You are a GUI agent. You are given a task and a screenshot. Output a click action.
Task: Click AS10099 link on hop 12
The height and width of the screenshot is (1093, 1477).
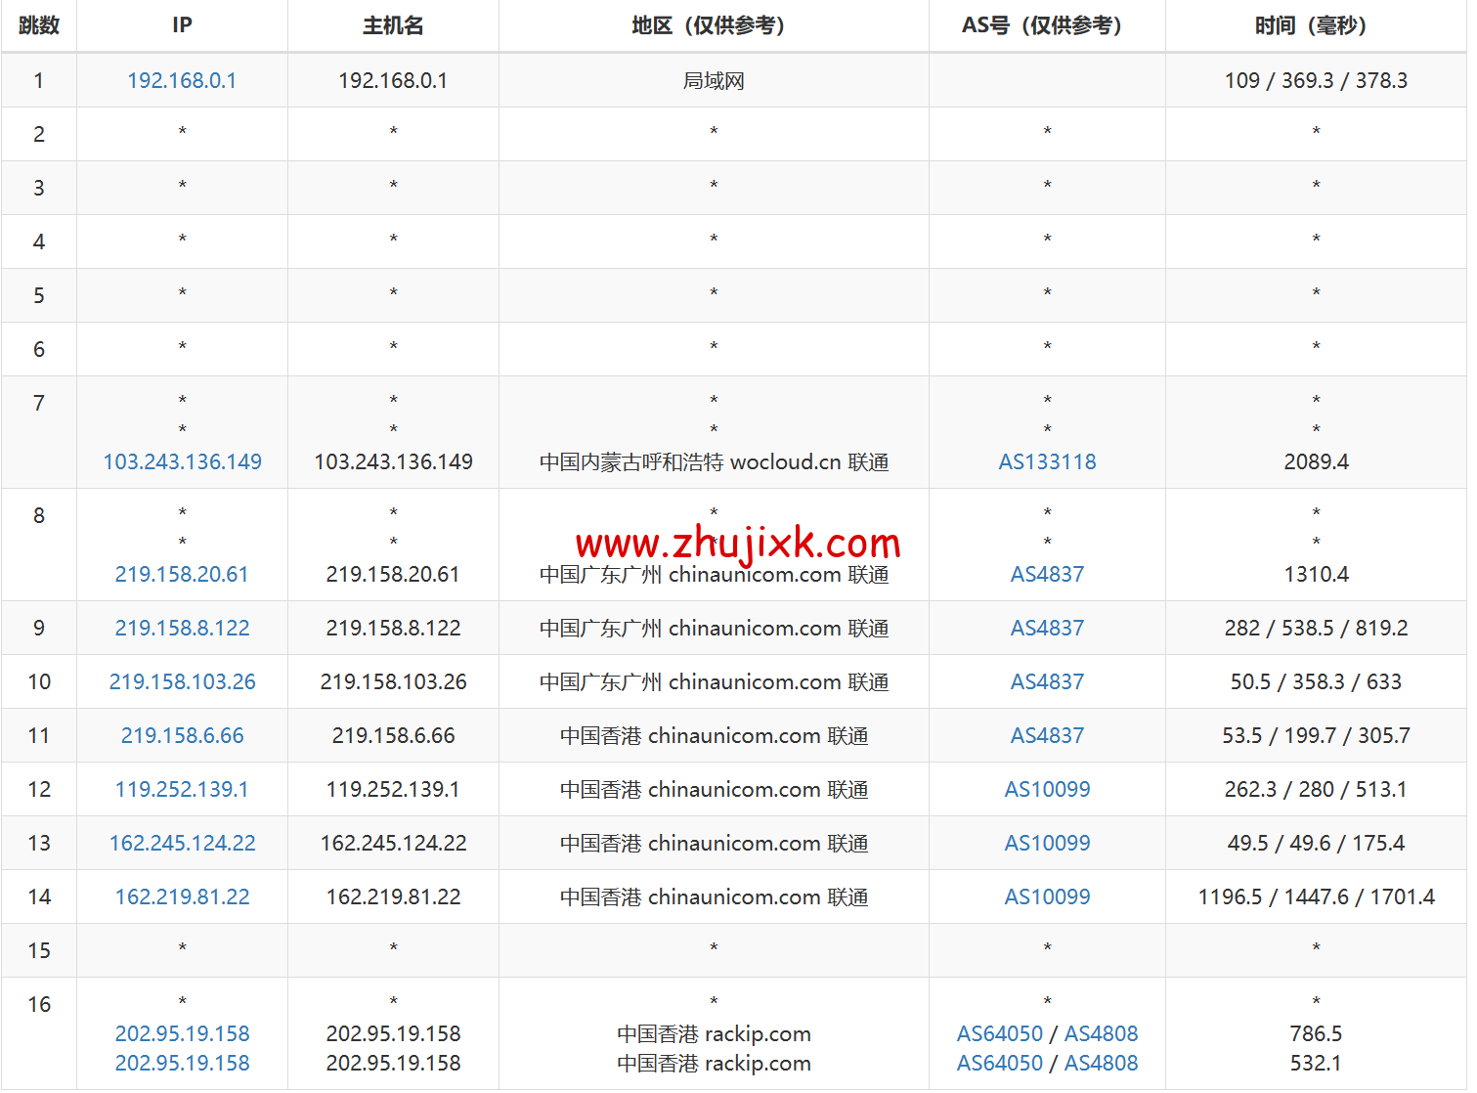click(1047, 789)
